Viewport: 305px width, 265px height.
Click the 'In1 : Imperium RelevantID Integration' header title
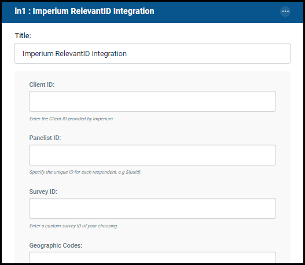[x=84, y=11]
